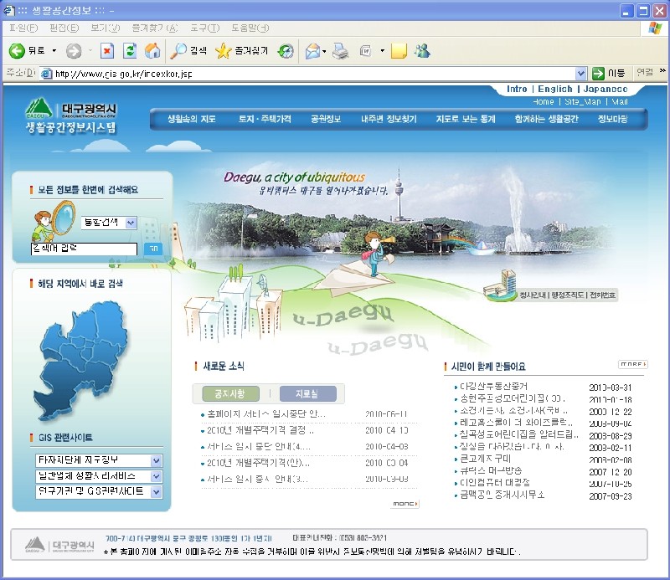This screenshot has width=670, height=580.
Task: Expand the bottom GIS related sites dropdown
Action: coord(156,491)
